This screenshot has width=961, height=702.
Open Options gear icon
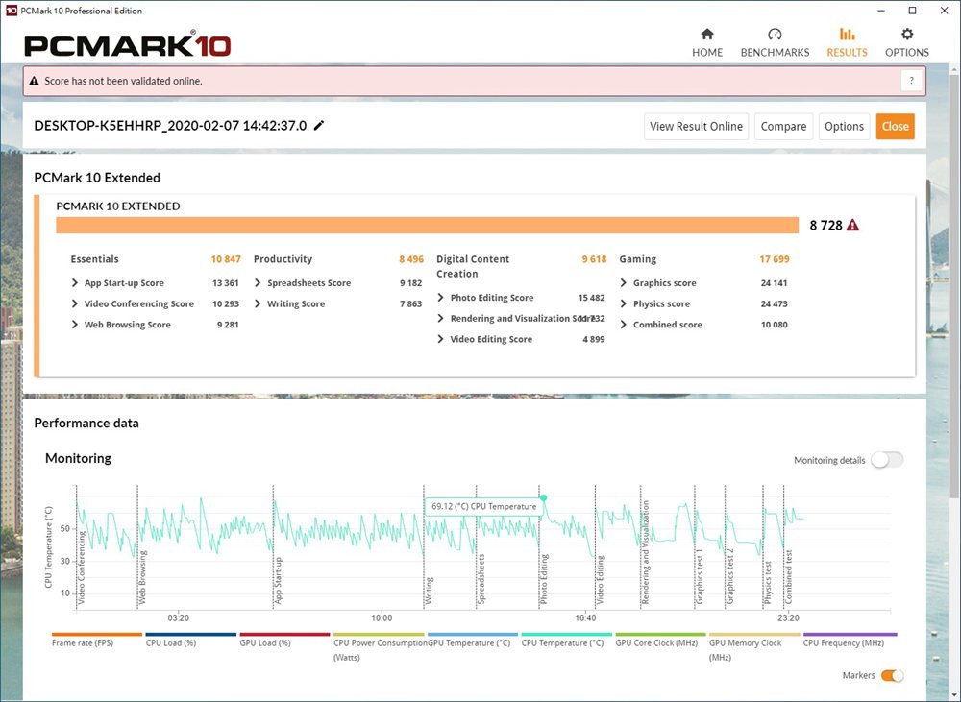pyautogui.click(x=907, y=35)
